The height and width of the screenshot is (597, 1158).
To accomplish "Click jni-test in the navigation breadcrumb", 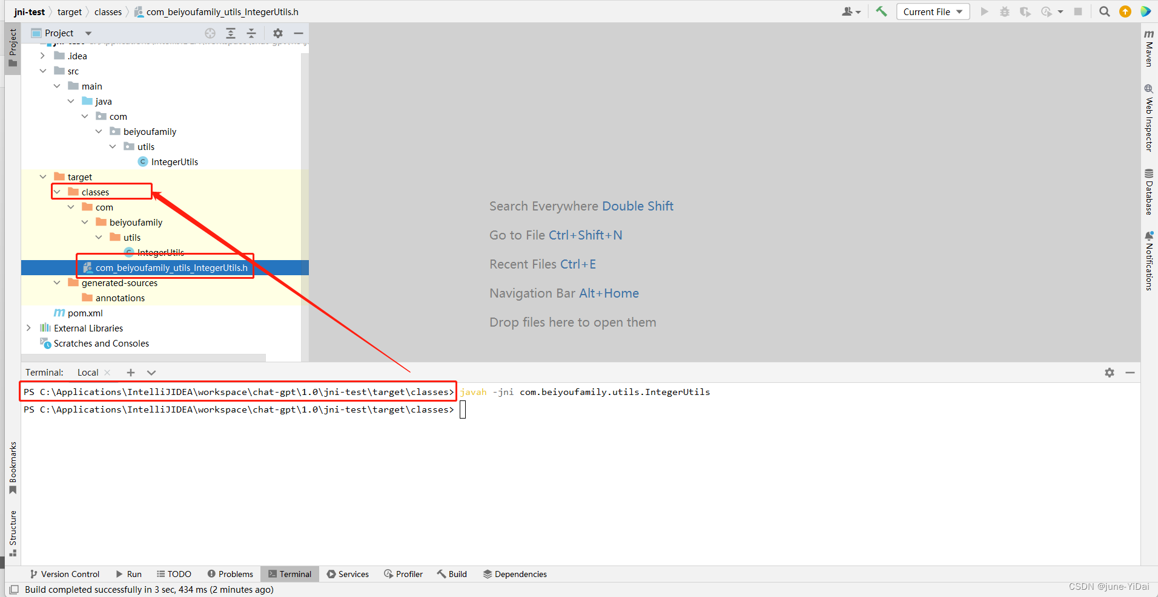I will click(30, 11).
